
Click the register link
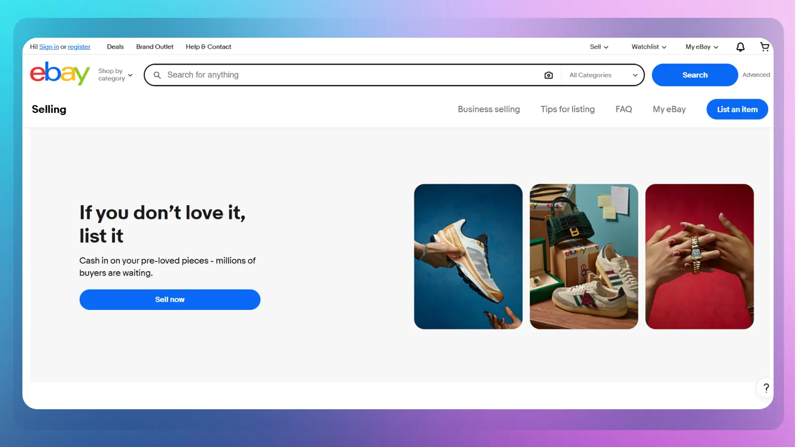click(79, 47)
